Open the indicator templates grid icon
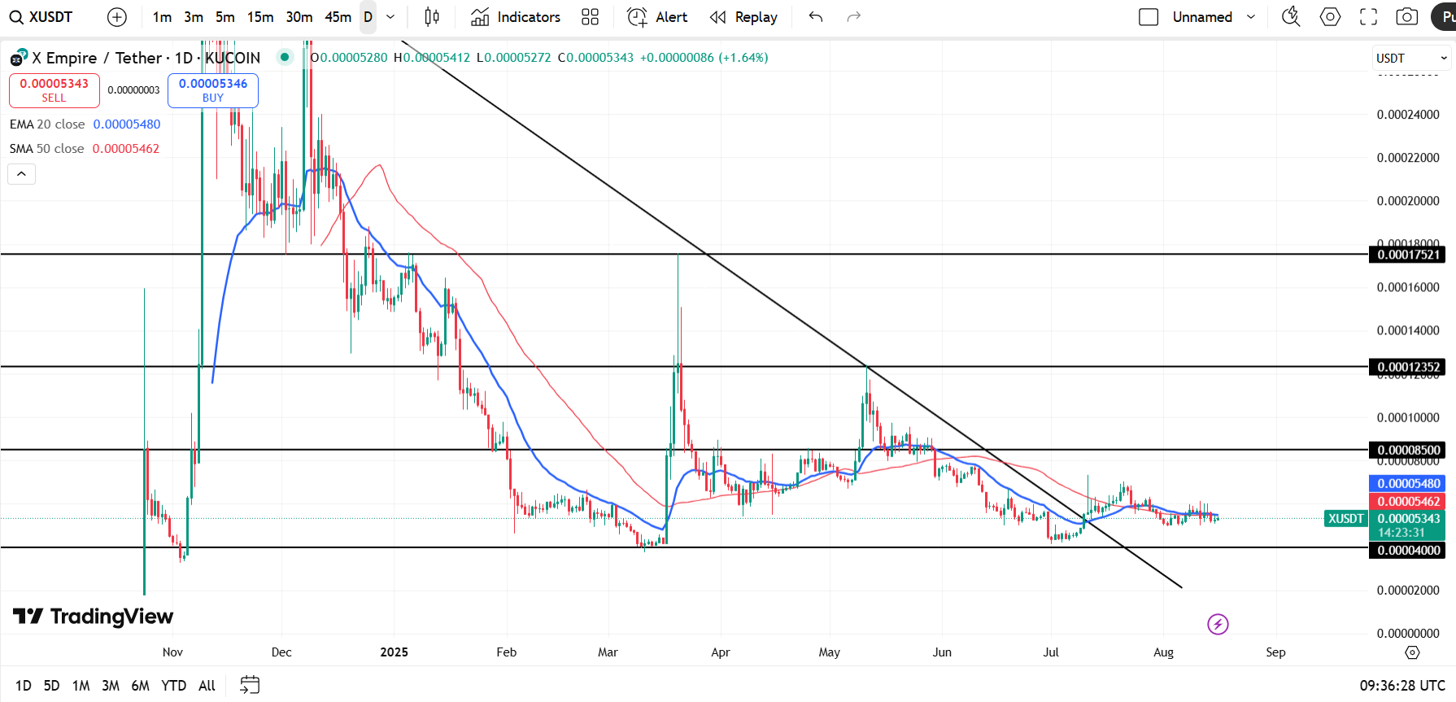Screen dimensions: 1456x702 pyautogui.click(x=591, y=17)
